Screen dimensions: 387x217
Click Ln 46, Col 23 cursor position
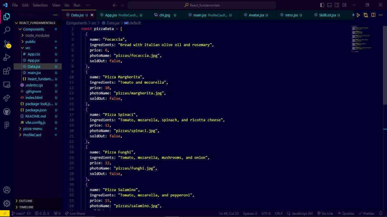(229, 214)
